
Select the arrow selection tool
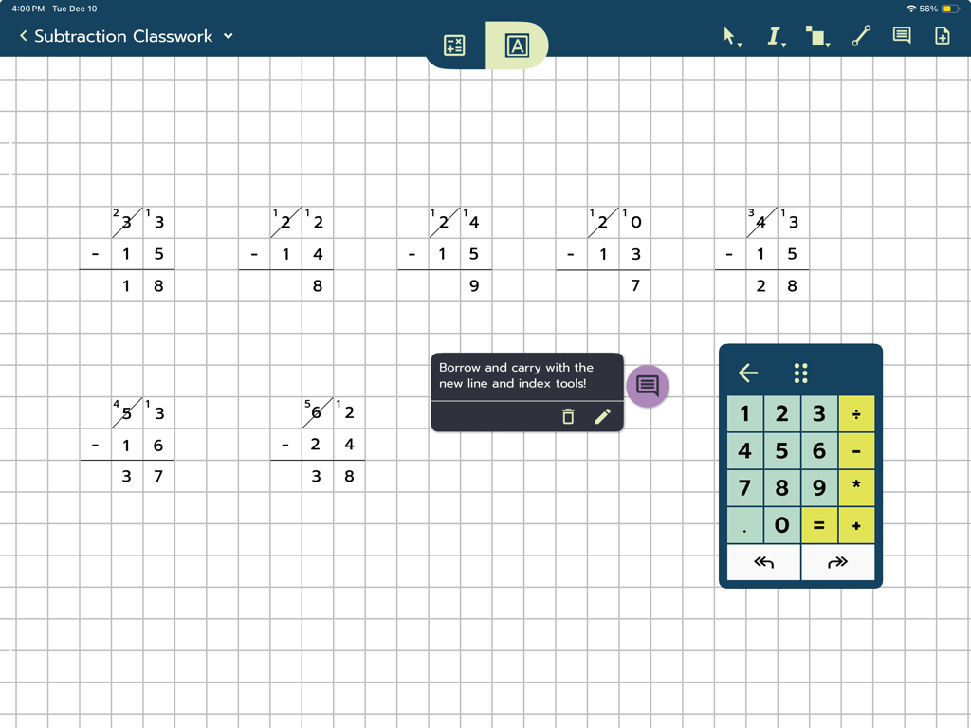(x=726, y=36)
